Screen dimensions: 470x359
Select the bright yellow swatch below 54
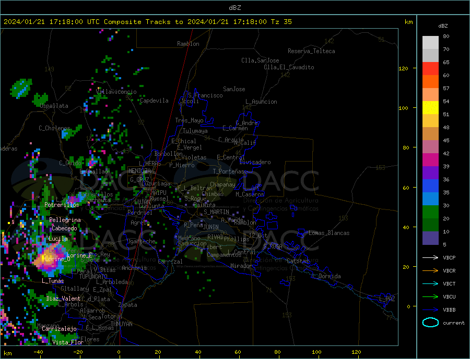click(430, 108)
